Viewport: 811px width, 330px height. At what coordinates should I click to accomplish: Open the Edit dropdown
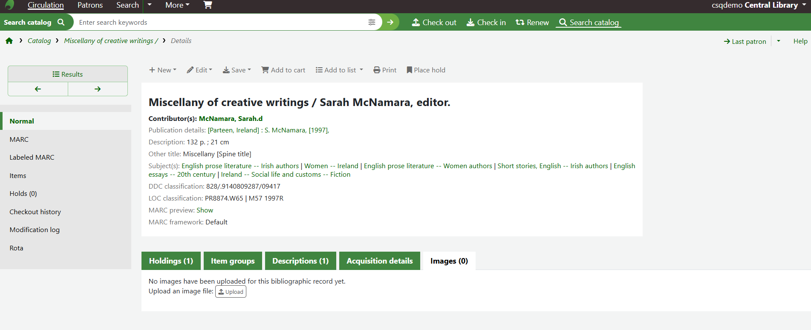point(199,70)
